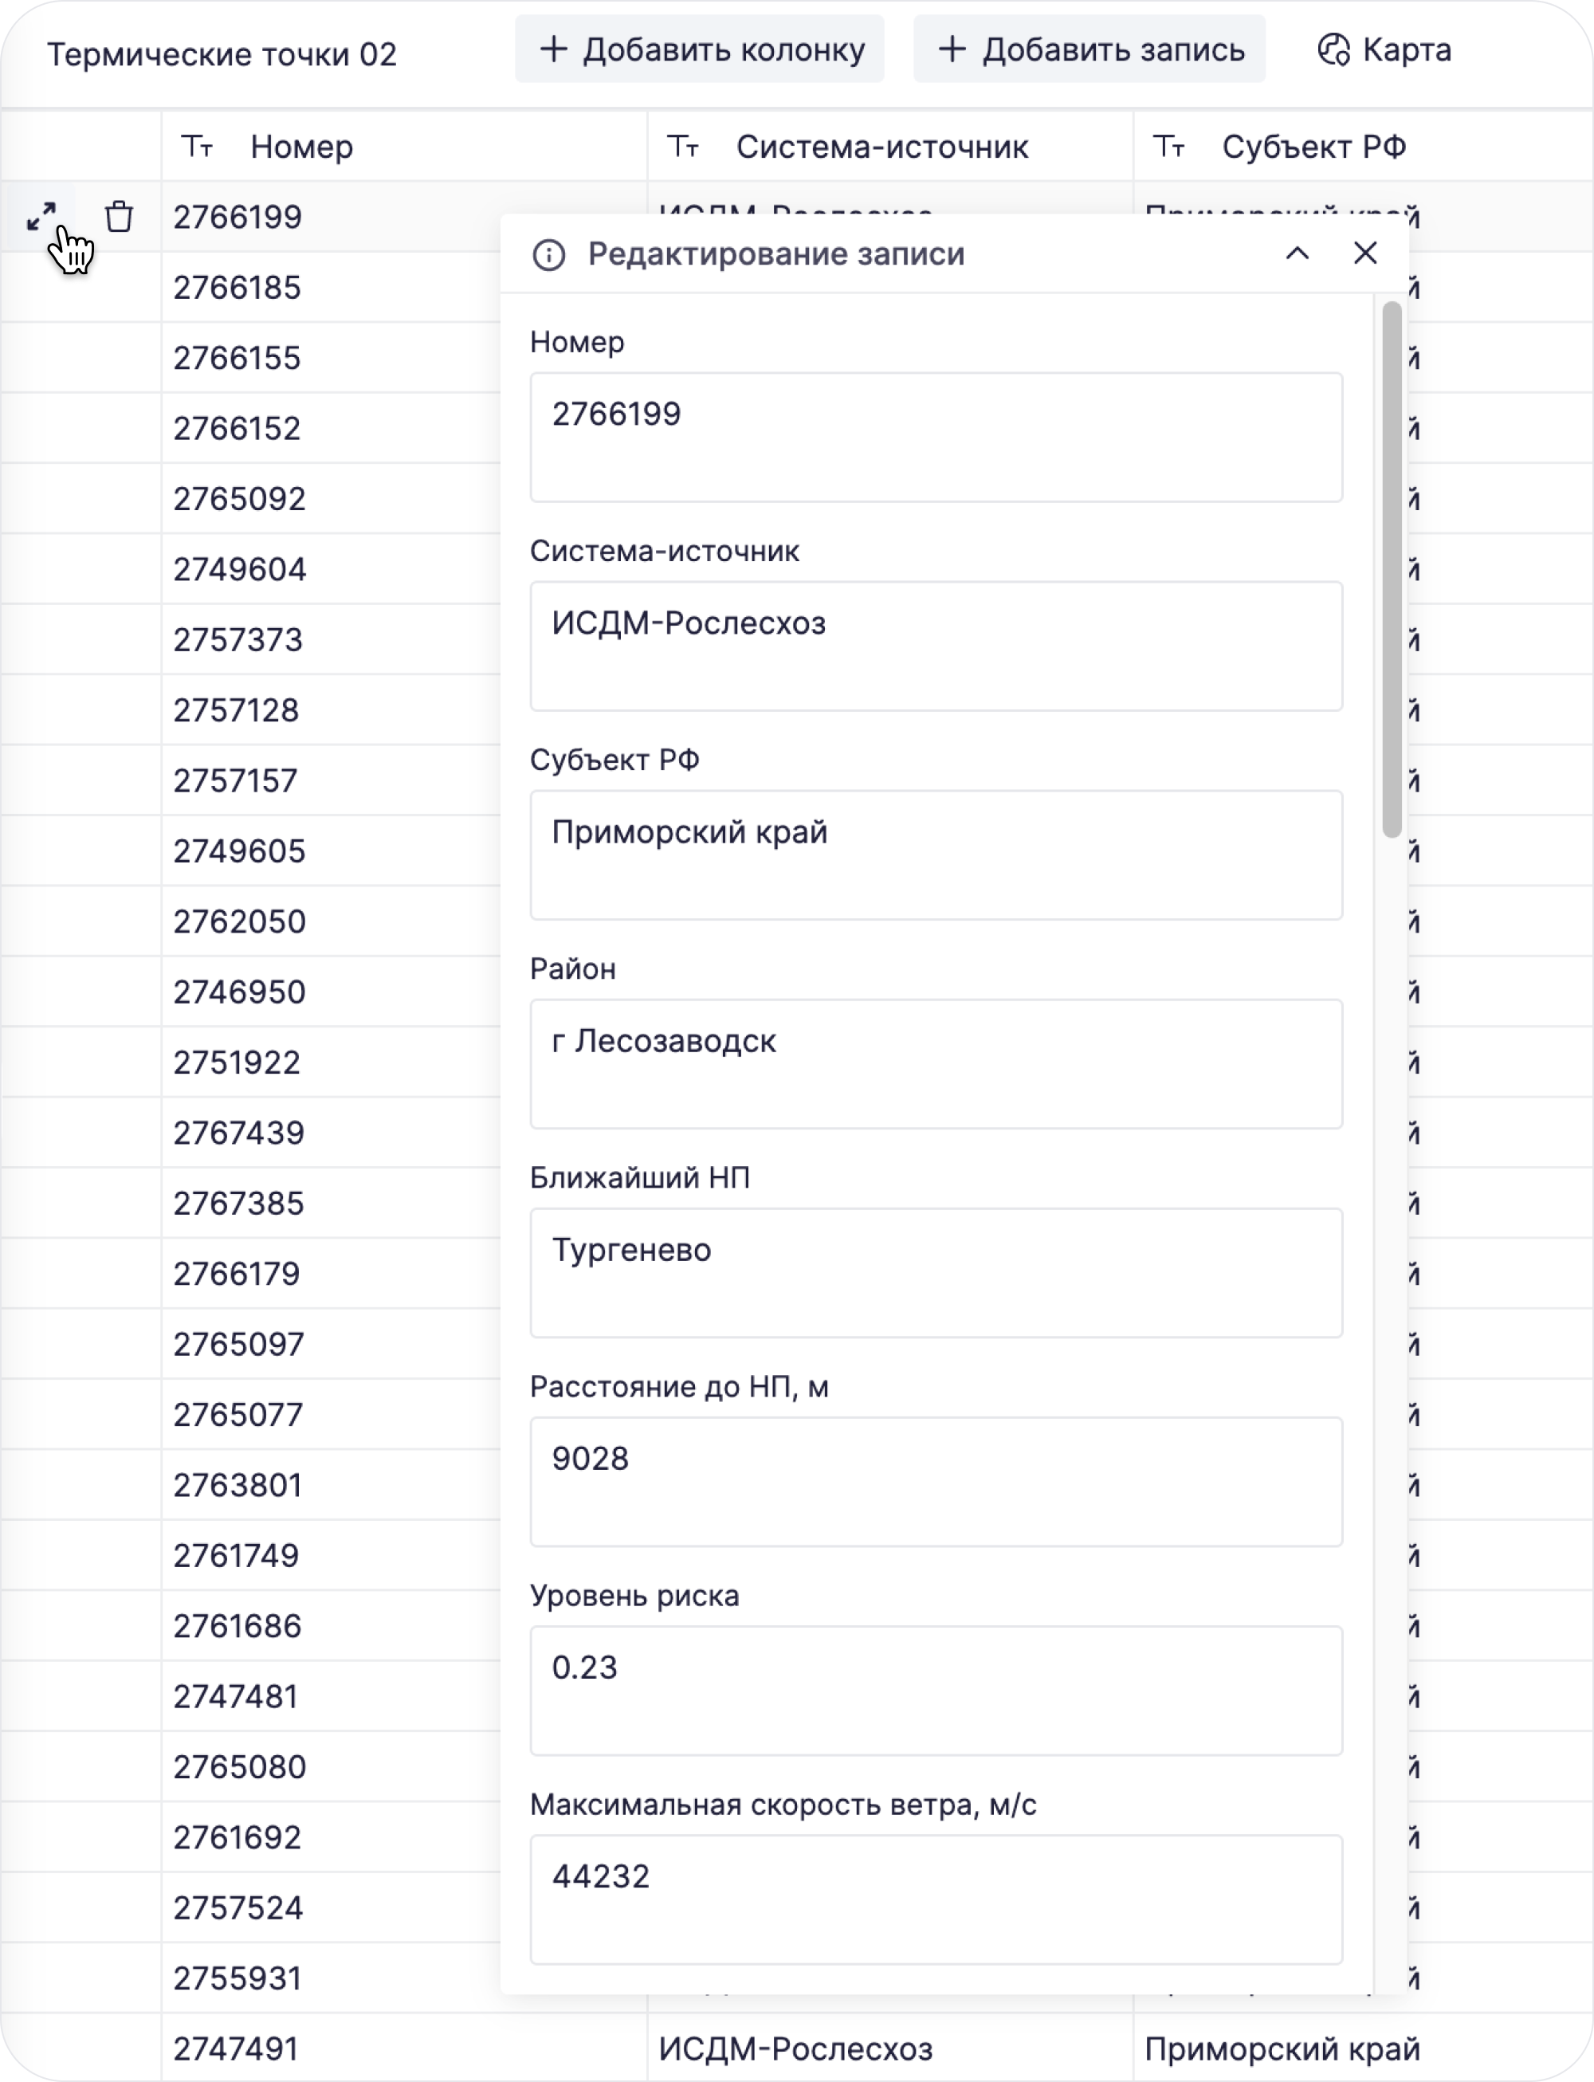Select the row numbered 2765092
This screenshot has height=2082, width=1594.
tap(239, 499)
